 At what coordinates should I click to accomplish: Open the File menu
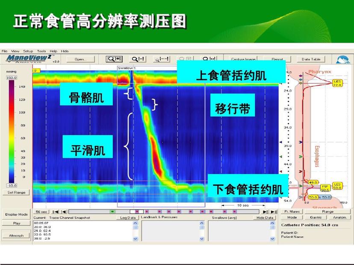[5, 51]
